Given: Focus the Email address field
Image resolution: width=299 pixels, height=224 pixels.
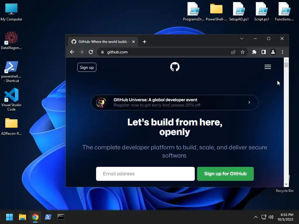Looking at the screenshot, I should pyautogui.click(x=145, y=174).
